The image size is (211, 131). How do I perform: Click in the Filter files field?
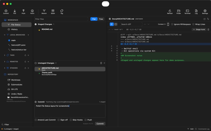coord(61,19)
